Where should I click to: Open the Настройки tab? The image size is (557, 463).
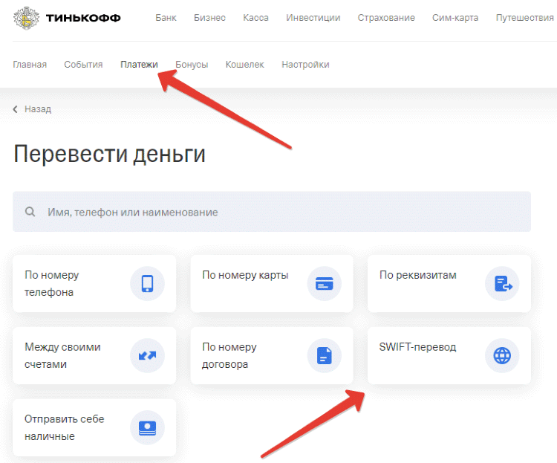click(x=305, y=65)
